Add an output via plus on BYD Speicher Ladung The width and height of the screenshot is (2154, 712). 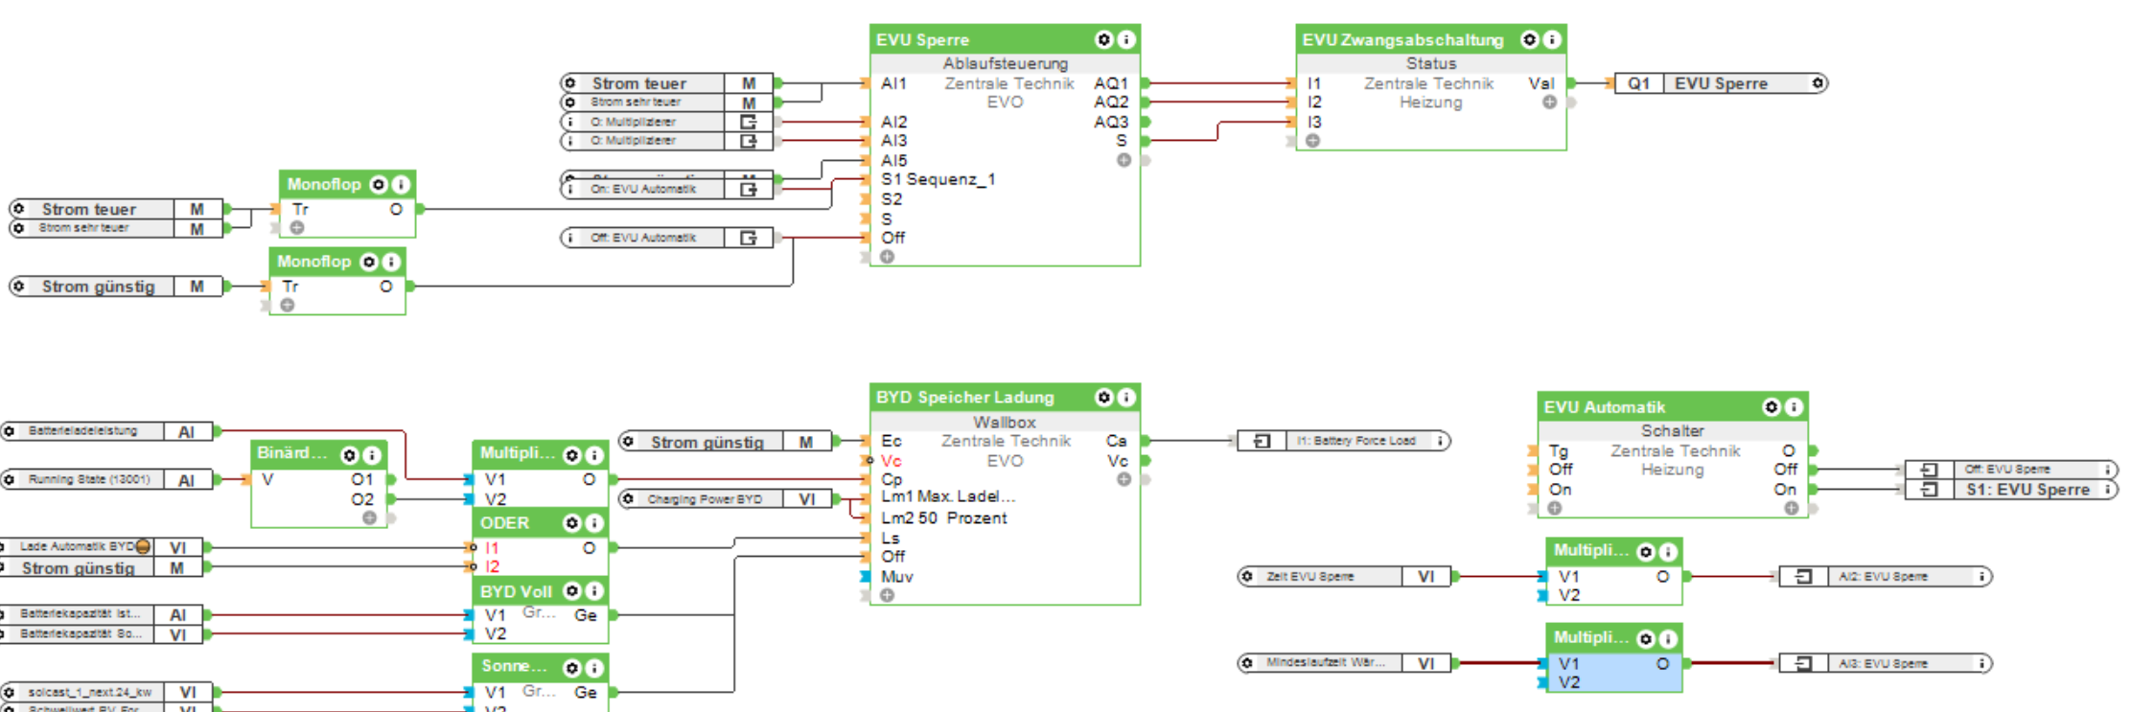[x=1123, y=479]
